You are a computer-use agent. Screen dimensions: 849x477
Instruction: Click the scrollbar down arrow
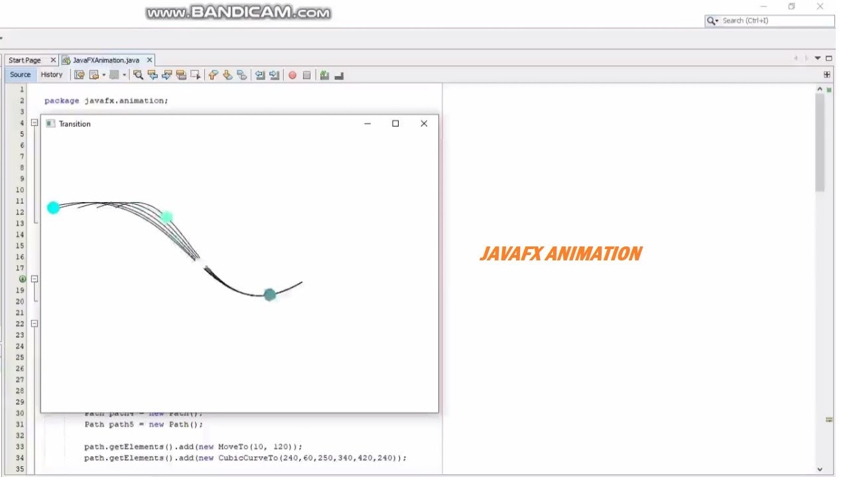coord(820,469)
